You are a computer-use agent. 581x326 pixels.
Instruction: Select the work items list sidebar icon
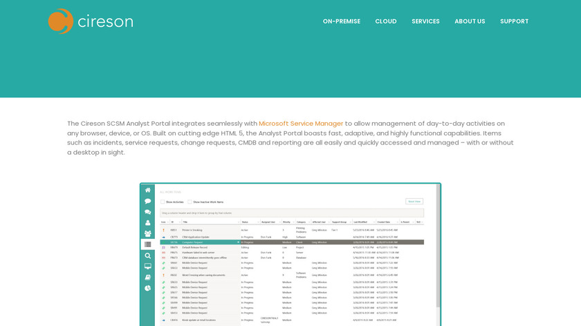[147, 245]
